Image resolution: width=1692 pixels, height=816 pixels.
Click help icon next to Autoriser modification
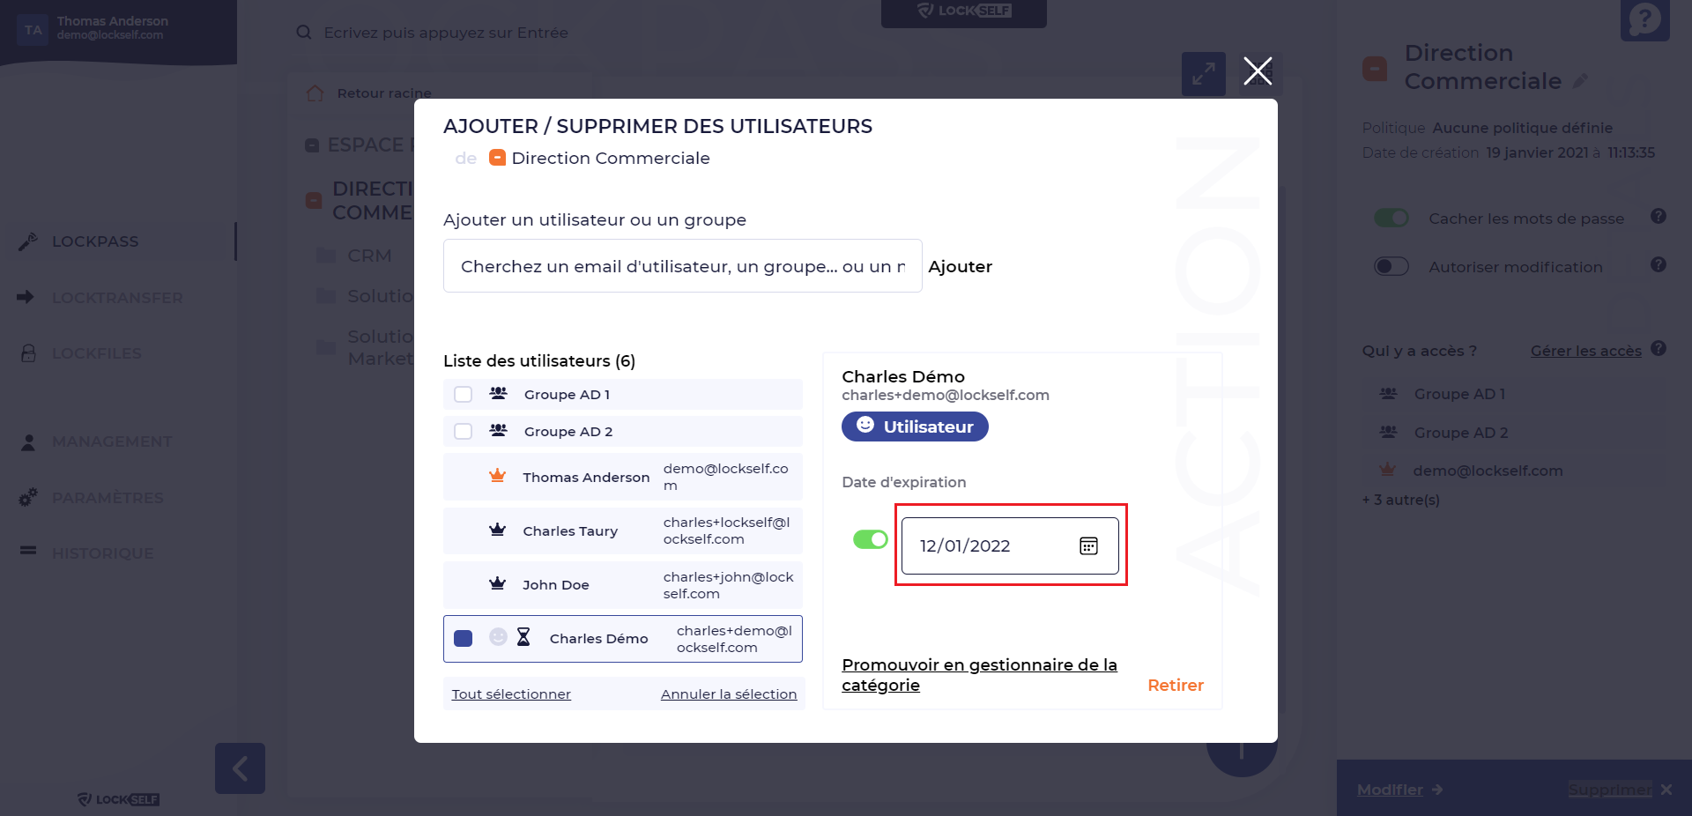click(x=1659, y=265)
